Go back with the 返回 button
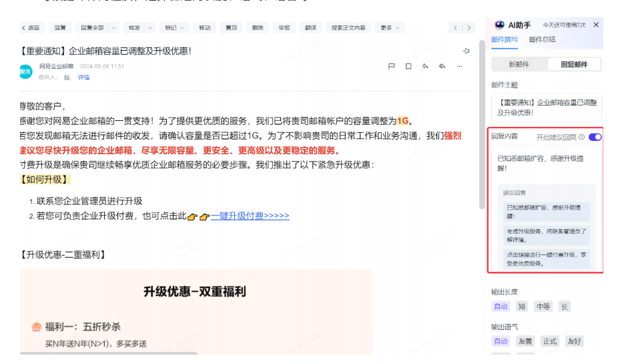 coord(31,27)
